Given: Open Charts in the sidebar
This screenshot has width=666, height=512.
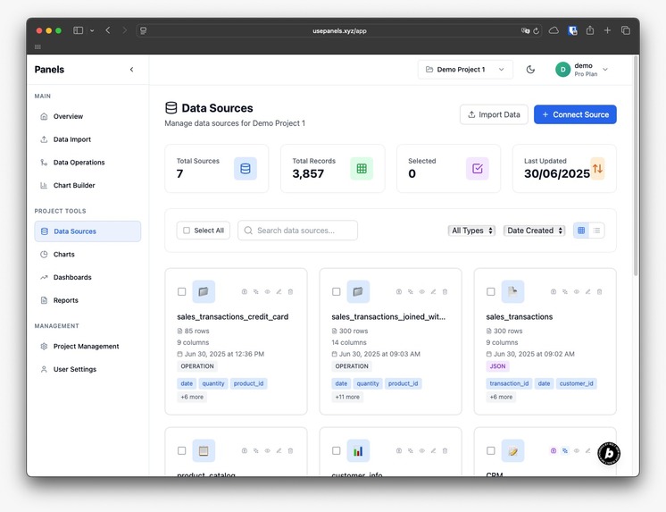Looking at the screenshot, I should pos(87,255).
